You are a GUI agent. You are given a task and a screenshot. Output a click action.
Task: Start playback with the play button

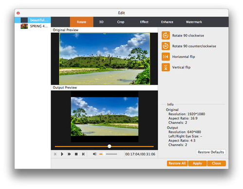pos(62,154)
